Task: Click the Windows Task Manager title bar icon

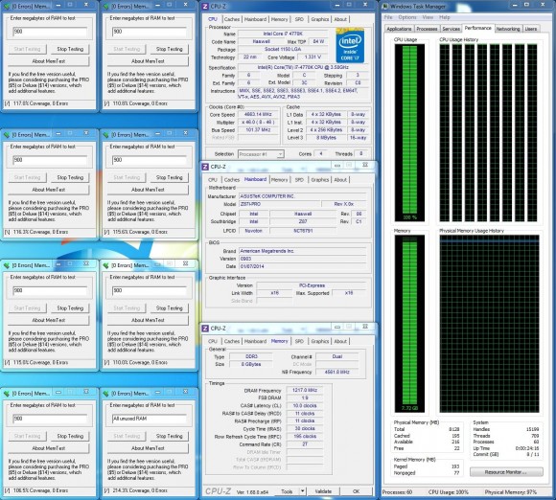Action: pyautogui.click(x=385, y=7)
